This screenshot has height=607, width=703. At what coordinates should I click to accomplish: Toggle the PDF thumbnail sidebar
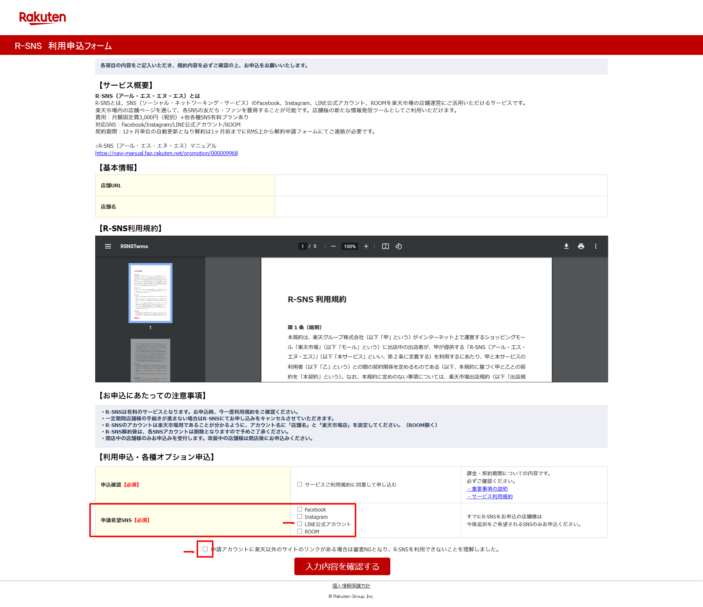(x=108, y=246)
